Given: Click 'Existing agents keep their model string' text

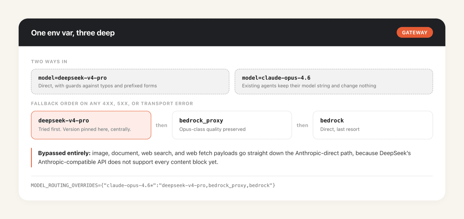Looking at the screenshot, I should [x=309, y=86].
